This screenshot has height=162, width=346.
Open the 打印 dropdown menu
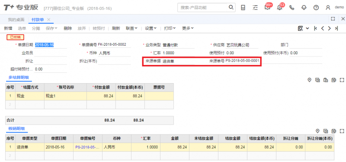point(170,28)
